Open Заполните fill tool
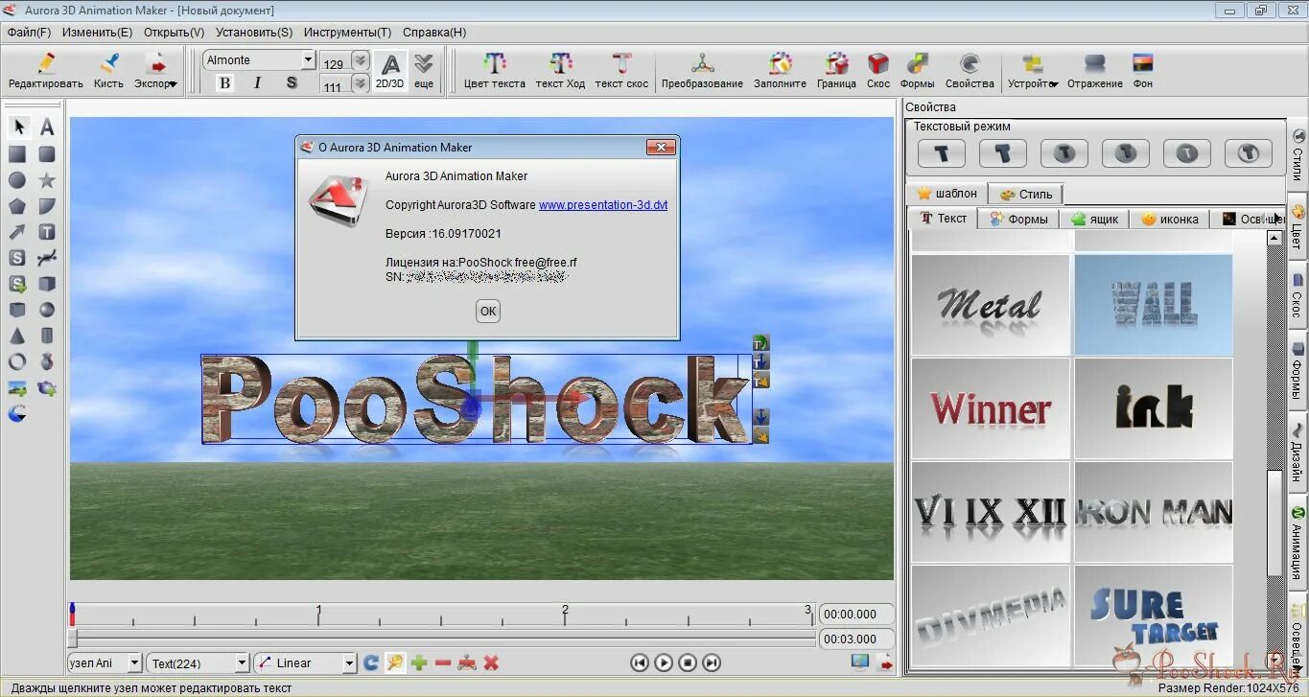This screenshot has width=1309, height=697. point(780,71)
